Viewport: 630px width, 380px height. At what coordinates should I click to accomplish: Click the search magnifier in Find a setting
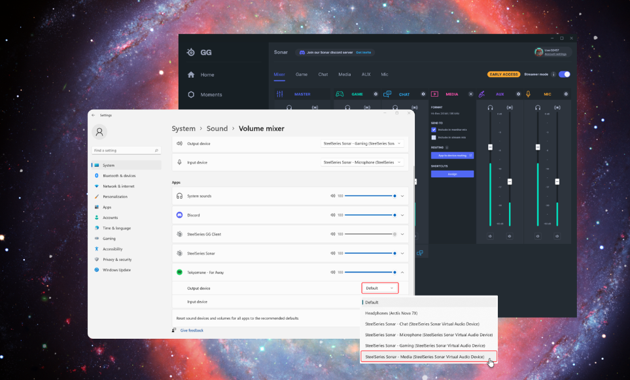click(156, 150)
